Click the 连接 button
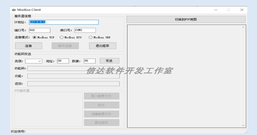 click(x=29, y=46)
